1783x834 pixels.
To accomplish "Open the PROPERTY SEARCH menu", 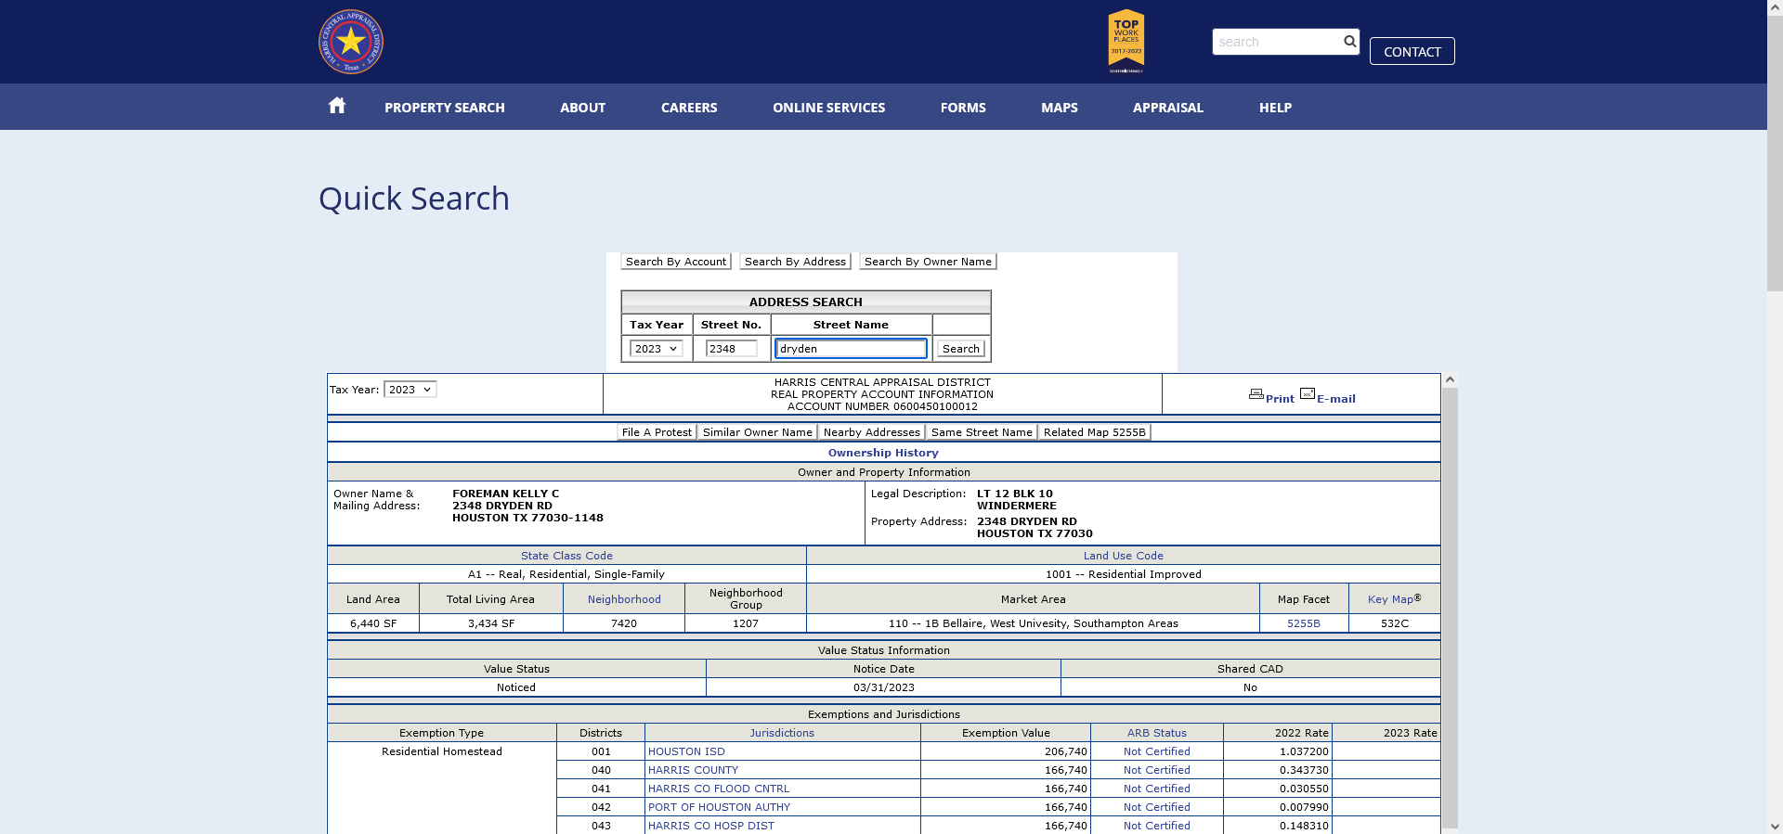I will 445,108.
